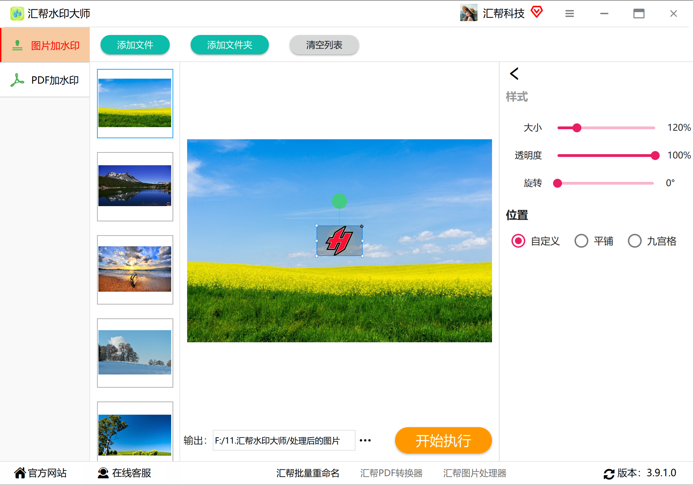Viewport: 693px width, 485px height.
Task: Select the 九宫格 grid position option
Action: (635, 241)
